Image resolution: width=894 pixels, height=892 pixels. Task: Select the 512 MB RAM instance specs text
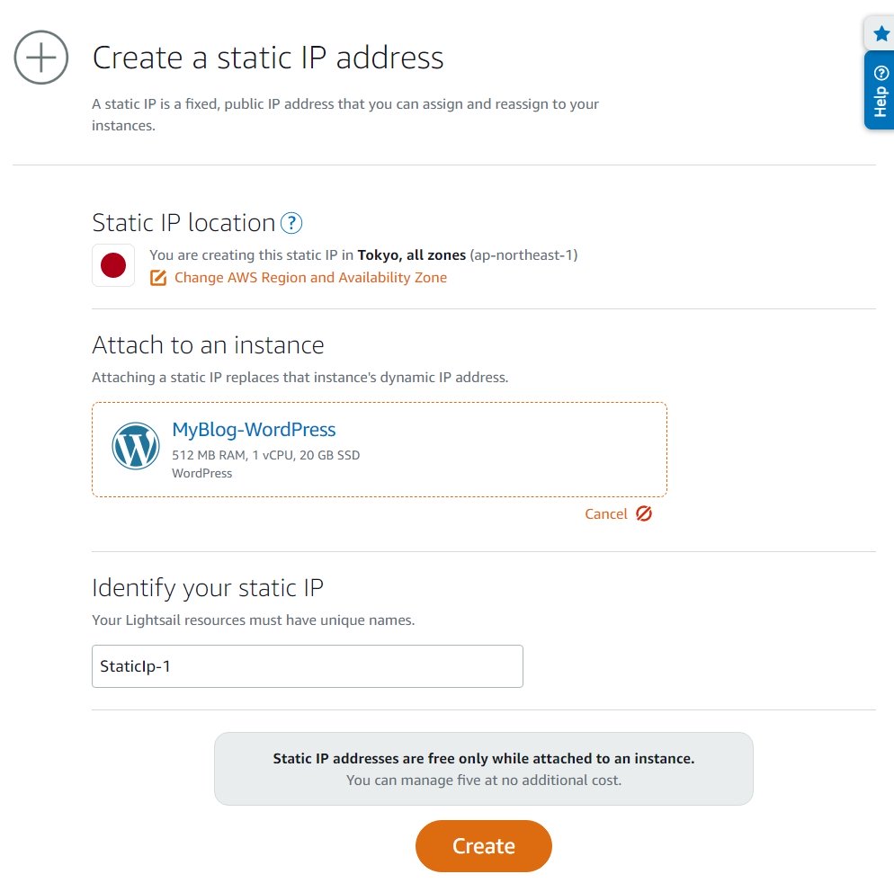pos(265,455)
